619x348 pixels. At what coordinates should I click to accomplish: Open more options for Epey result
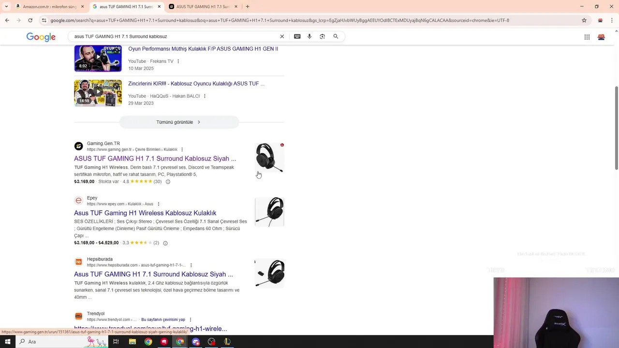point(158,204)
